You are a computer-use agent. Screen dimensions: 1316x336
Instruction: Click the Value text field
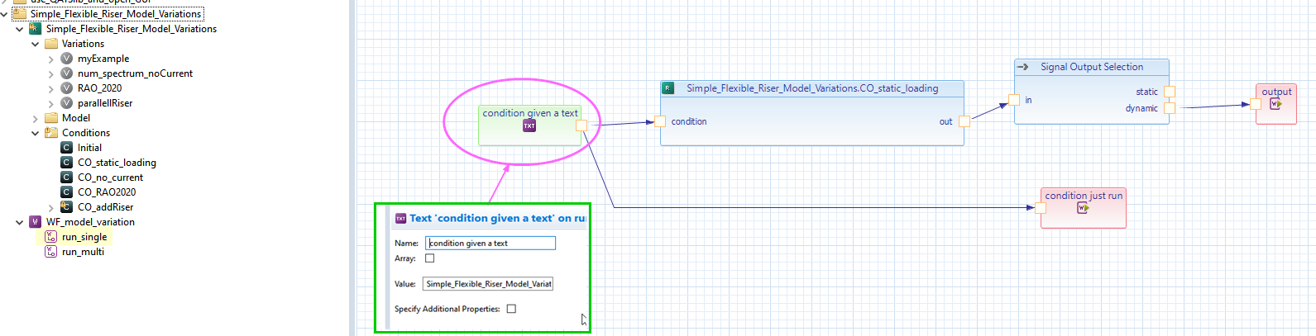487,284
